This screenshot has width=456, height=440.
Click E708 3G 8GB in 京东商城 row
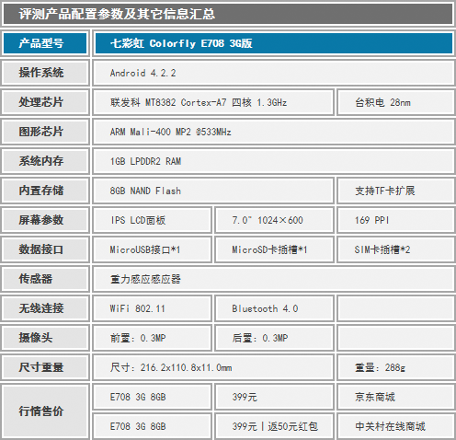coord(153,397)
